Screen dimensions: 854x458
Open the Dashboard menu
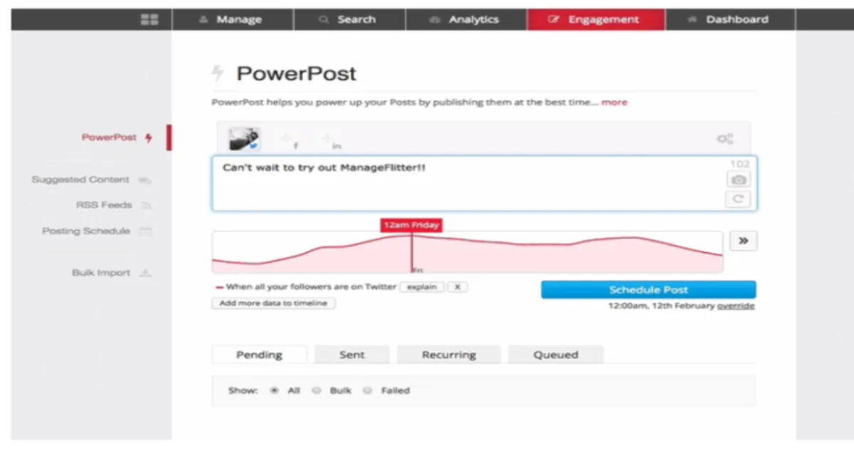pos(730,20)
